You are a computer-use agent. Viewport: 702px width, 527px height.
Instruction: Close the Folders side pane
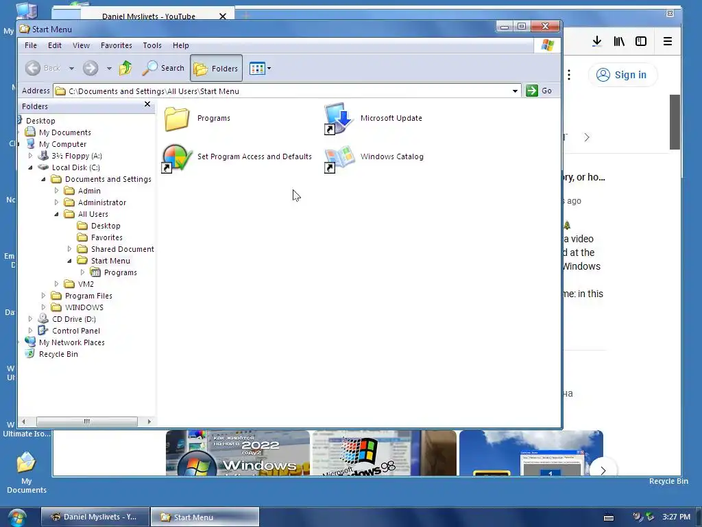pyautogui.click(x=147, y=104)
